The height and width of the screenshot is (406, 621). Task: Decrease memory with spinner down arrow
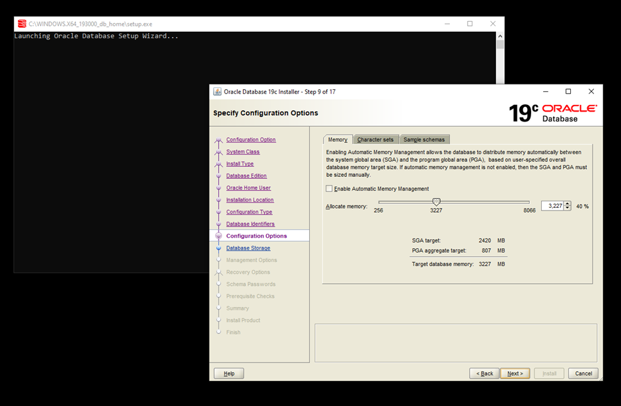567,209
